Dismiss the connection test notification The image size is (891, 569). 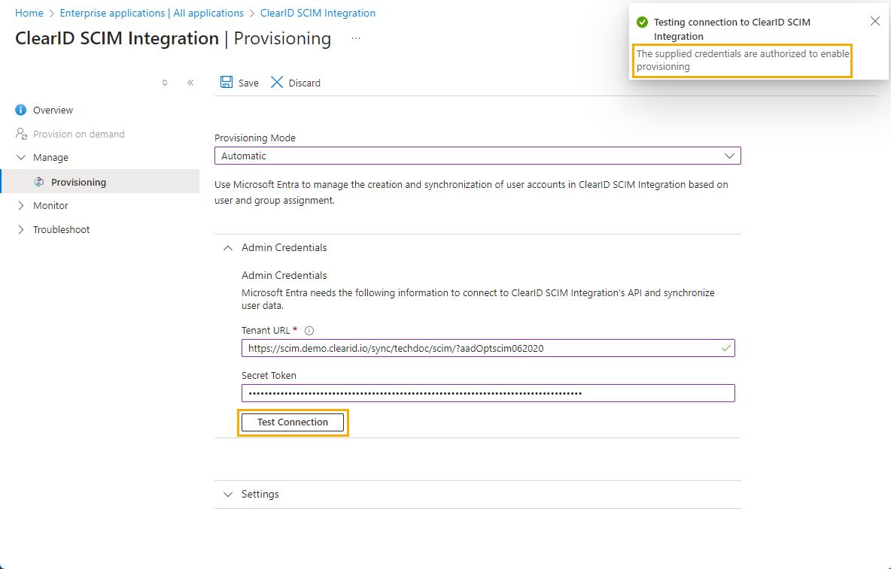[x=874, y=21]
